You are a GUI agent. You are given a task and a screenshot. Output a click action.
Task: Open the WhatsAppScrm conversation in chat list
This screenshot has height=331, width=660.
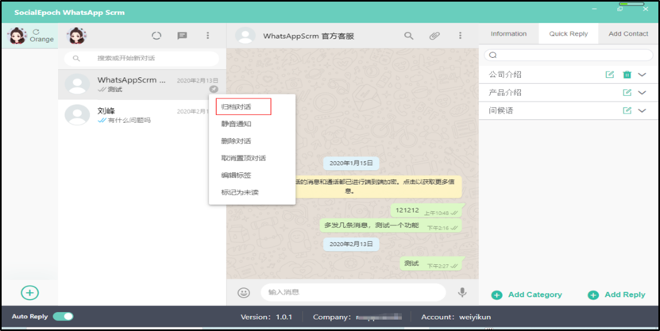click(142, 85)
